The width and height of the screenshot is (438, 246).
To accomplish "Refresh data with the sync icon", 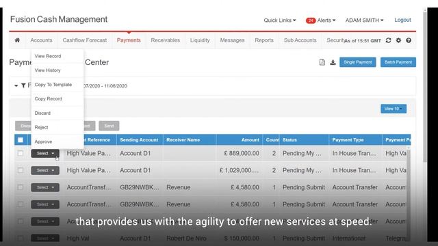I will pos(388,40).
